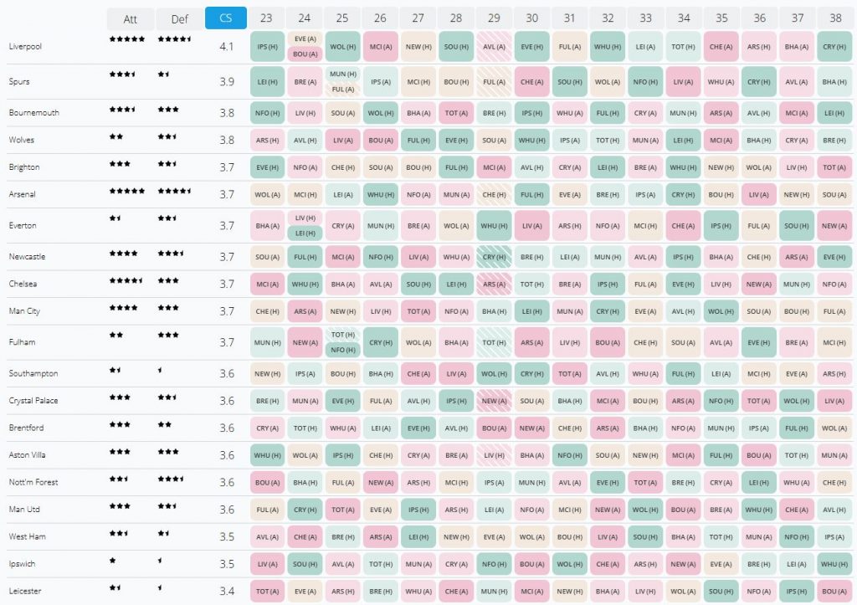
Task: Click Liverpool's 4.1 CS value
Action: (x=226, y=47)
